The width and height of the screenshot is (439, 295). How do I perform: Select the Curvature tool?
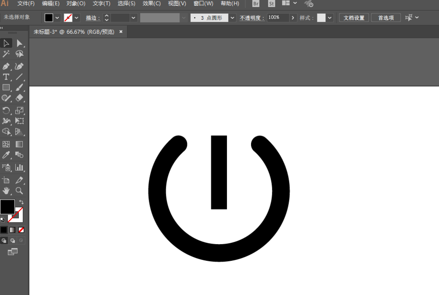point(19,66)
